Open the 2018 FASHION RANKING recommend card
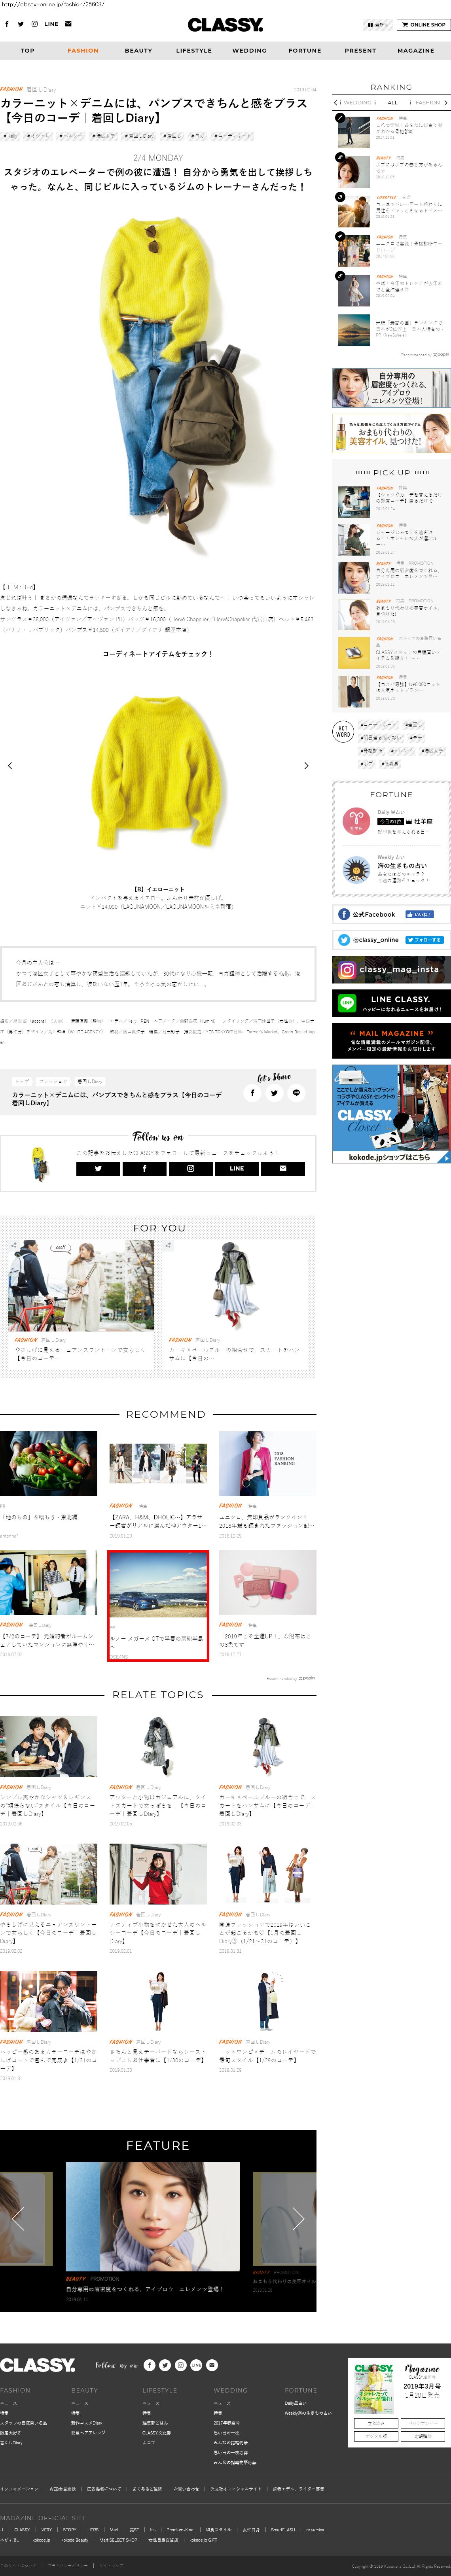This screenshot has height=2576, width=451. pyautogui.click(x=267, y=1485)
